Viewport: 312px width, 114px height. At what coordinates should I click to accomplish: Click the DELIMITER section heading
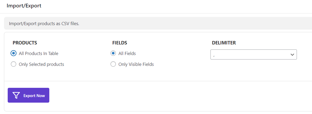(x=224, y=43)
